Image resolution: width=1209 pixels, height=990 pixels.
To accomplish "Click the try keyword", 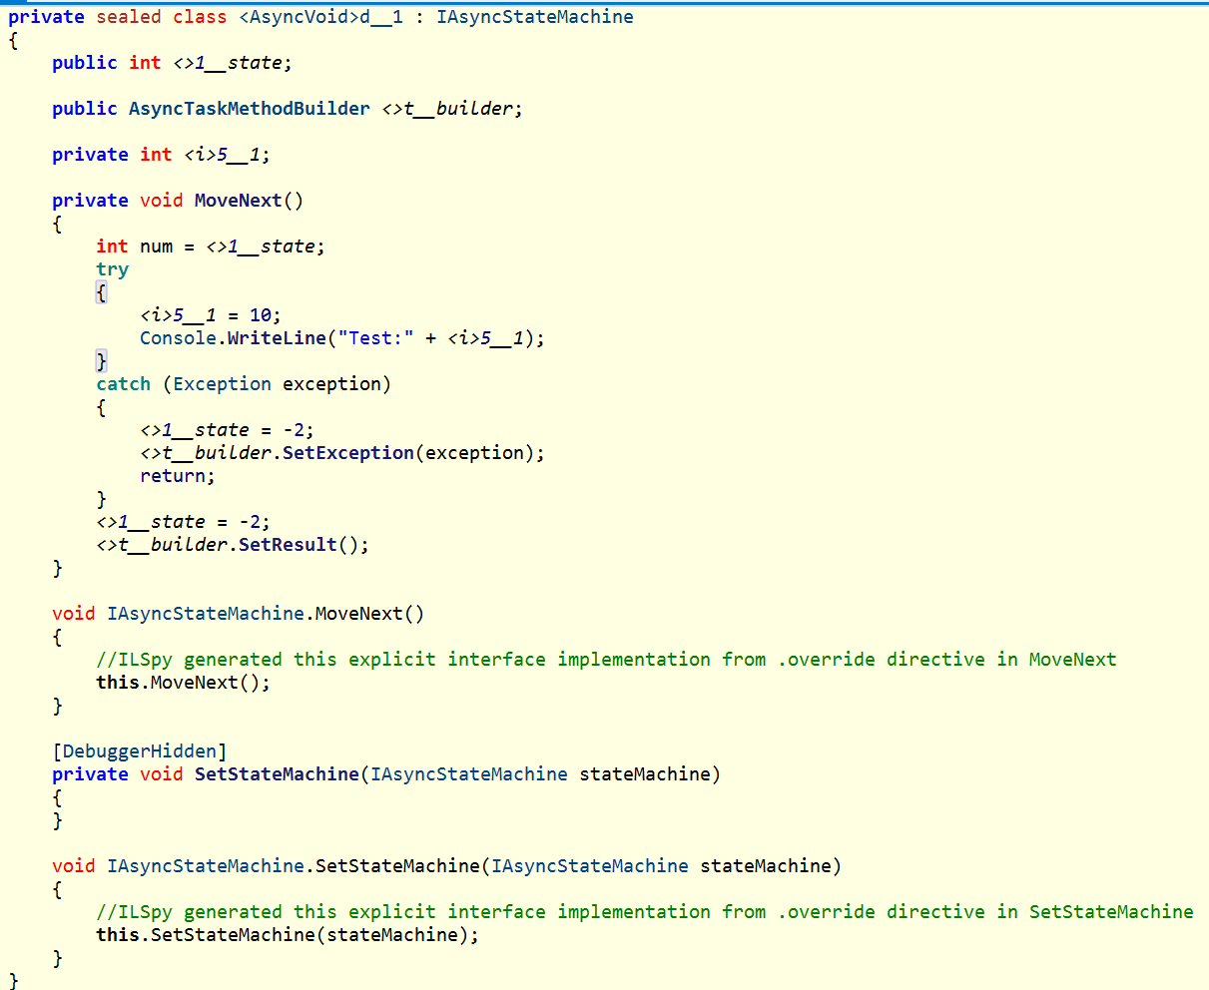I will tap(112, 269).
